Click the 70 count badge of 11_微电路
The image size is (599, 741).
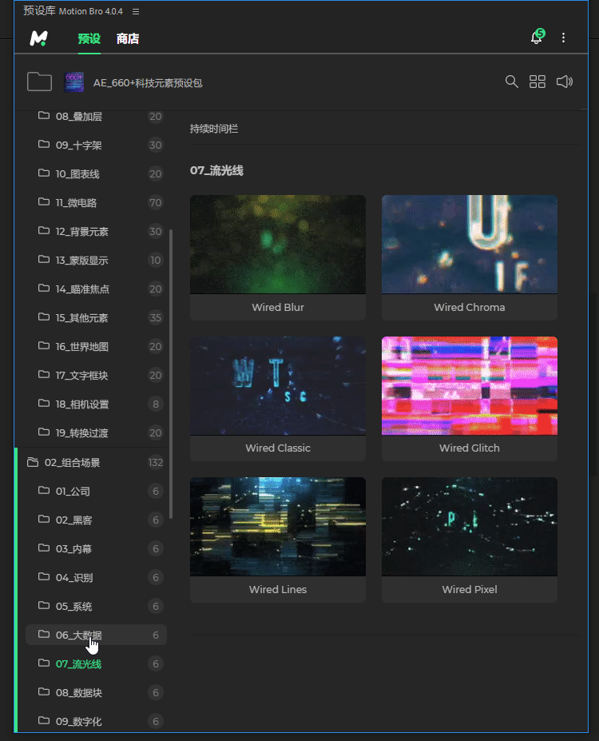(155, 203)
